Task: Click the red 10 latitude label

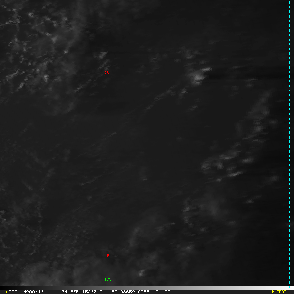Action: coord(108,72)
